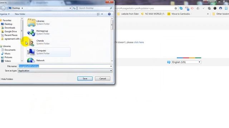Click the navigation pane scroll down arrow
Viewport: 229px width, 128px height.
point(22,61)
